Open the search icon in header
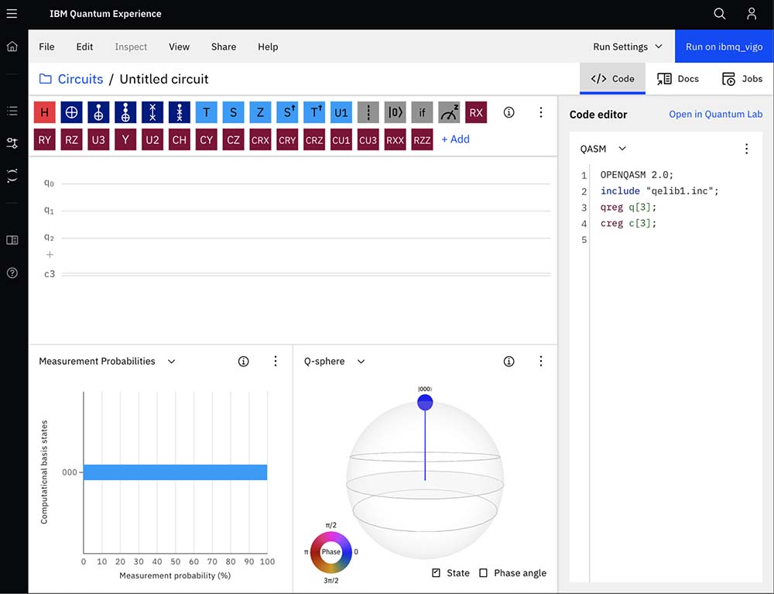Screen dimensions: 774x594 (720, 14)
